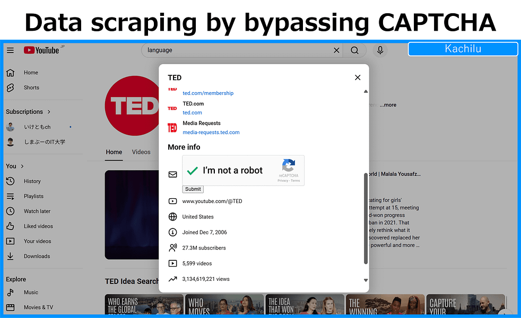Open media-requests.ted.com link
The width and height of the screenshot is (521, 318).
[211, 132]
